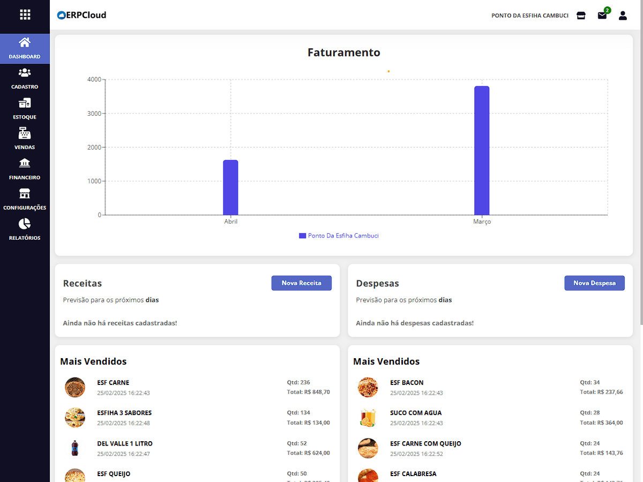Viewport: 643px width, 482px height.
Task: Click the store icon in top bar
Action: point(581,16)
